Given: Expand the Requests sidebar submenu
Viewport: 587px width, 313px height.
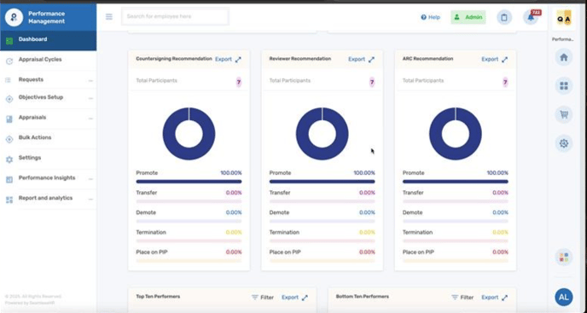Looking at the screenshot, I should (90, 80).
